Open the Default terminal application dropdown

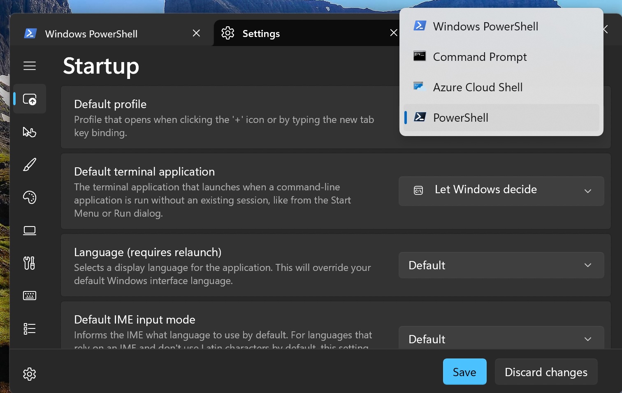(x=501, y=191)
